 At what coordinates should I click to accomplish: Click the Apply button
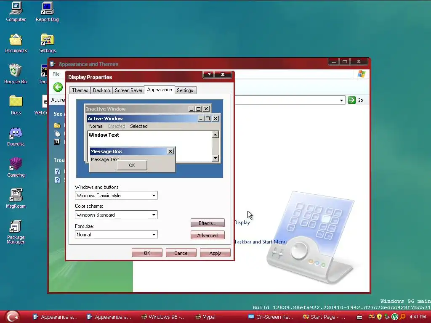click(x=215, y=253)
